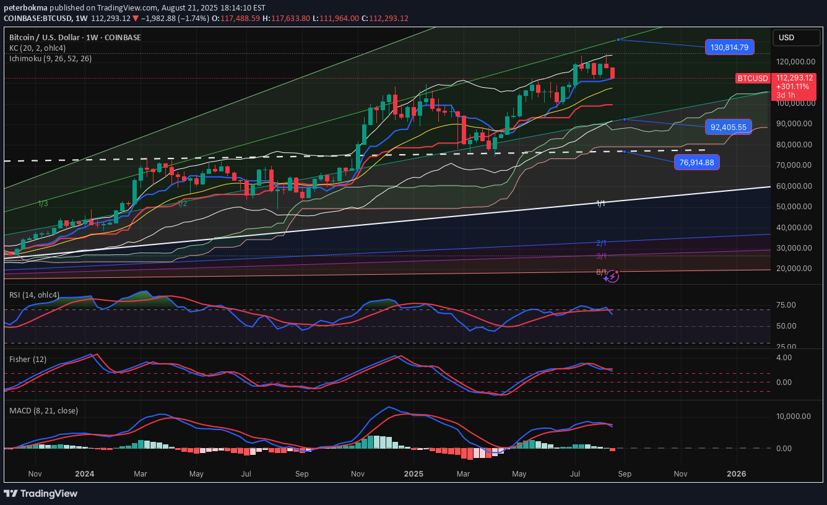827x505 pixels.
Task: Click the 20,000.00 price axis label
Action: [795, 269]
